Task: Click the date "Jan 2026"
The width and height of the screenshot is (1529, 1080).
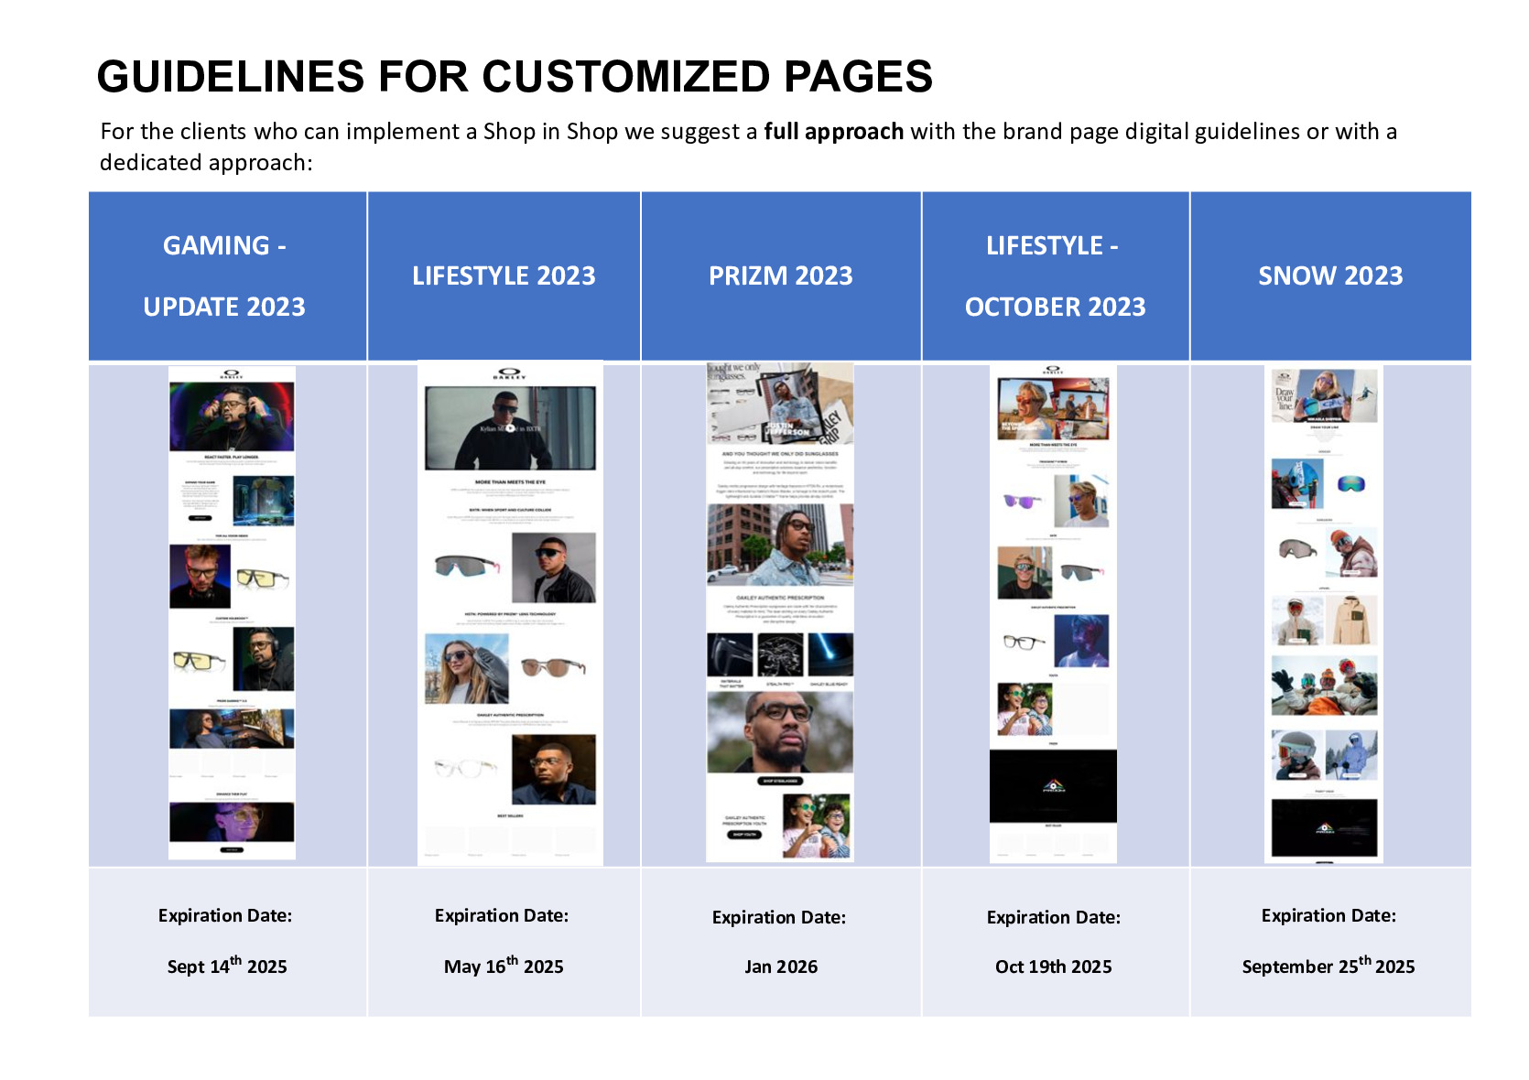Action: click(781, 967)
